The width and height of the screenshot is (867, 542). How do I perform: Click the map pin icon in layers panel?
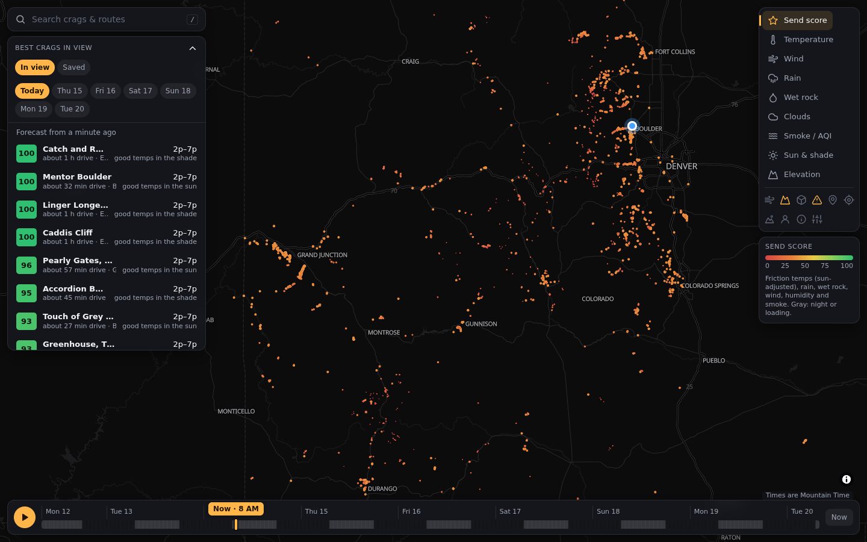(x=833, y=200)
